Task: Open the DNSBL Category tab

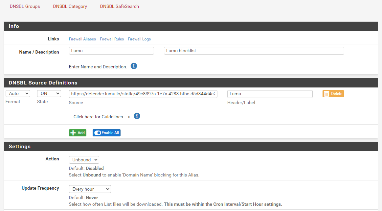Action: [70, 6]
